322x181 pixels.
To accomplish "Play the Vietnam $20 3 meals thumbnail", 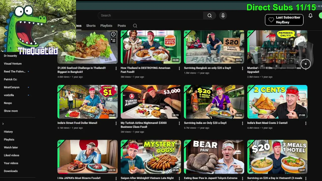I will point(277,157).
